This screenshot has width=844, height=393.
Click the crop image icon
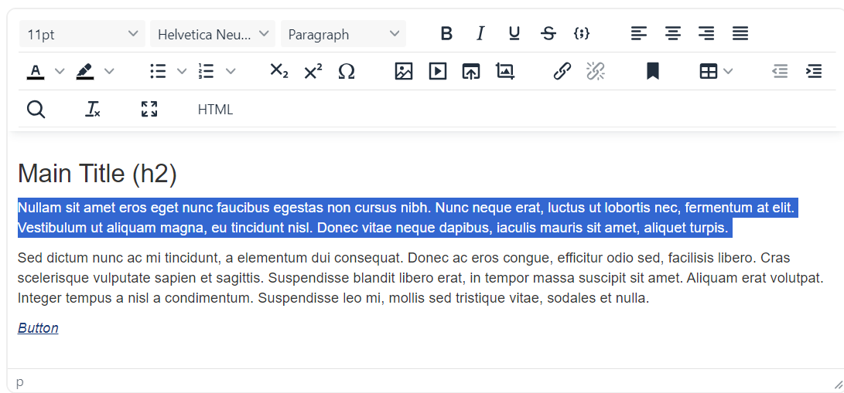tap(505, 71)
